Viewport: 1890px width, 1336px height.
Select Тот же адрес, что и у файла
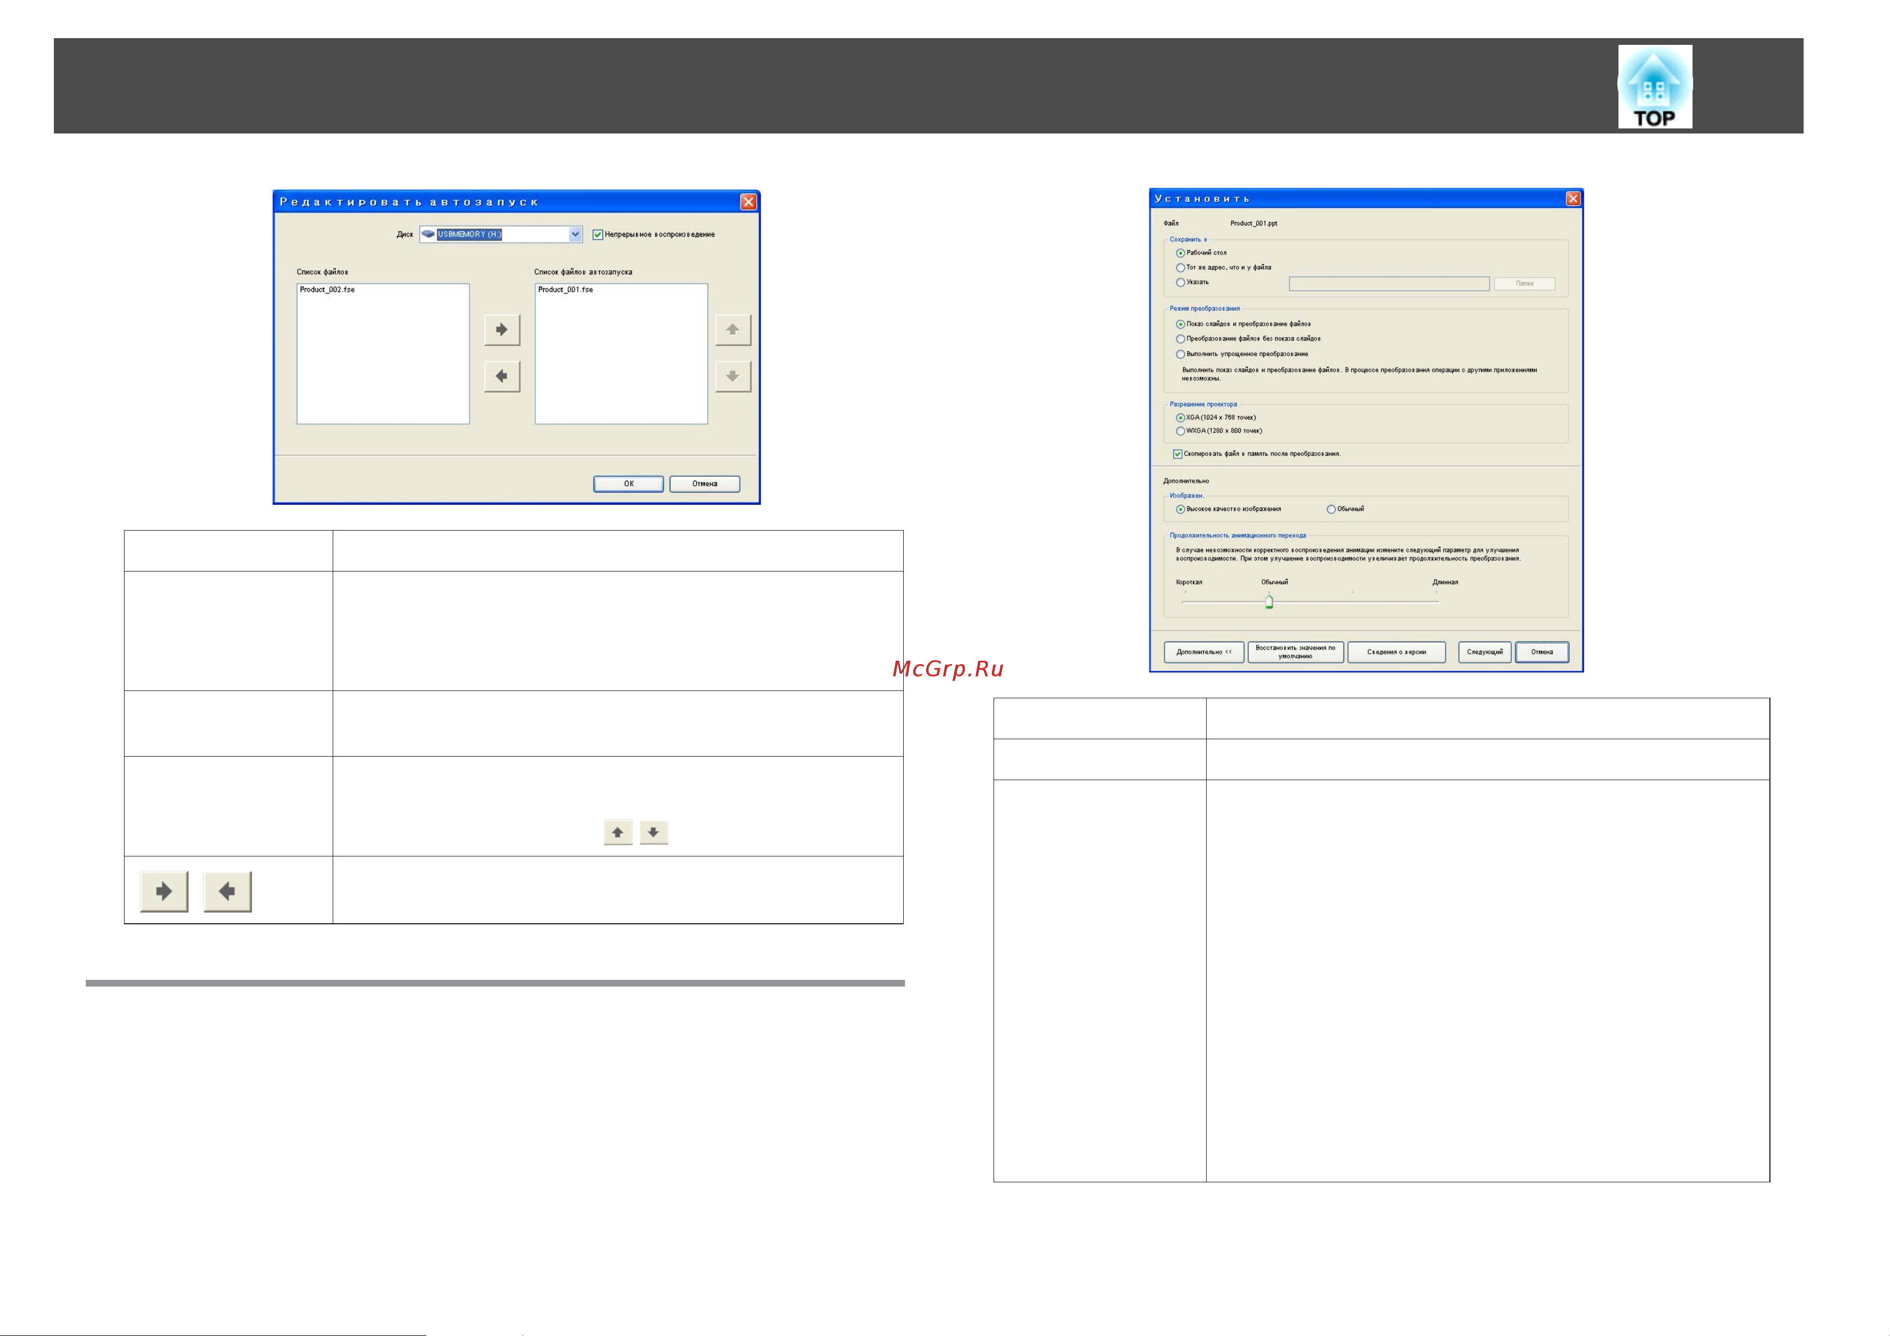[x=1180, y=268]
